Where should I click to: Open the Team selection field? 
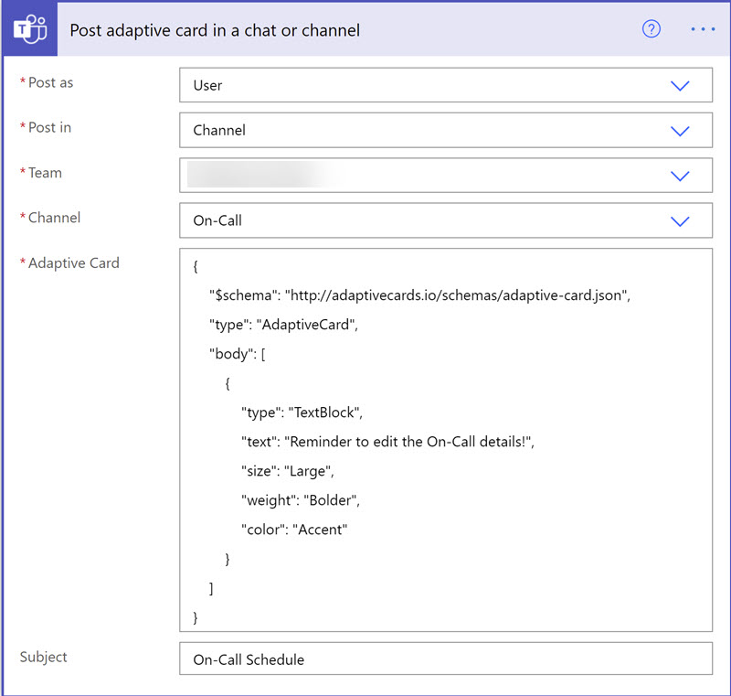click(446, 176)
